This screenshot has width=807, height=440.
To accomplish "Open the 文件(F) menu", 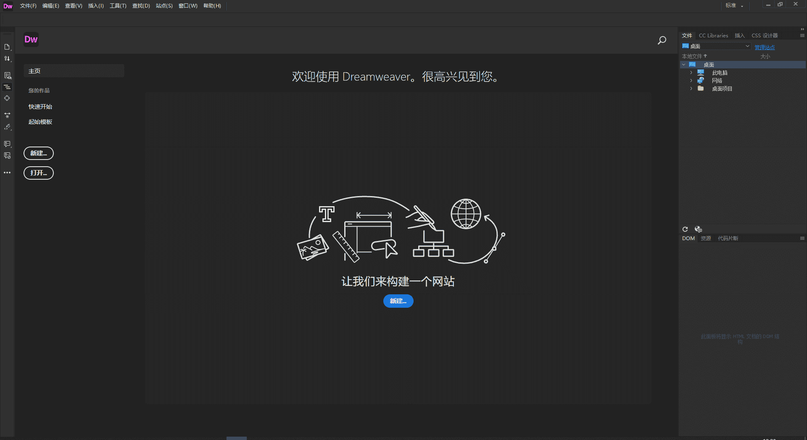I will 28,6.
